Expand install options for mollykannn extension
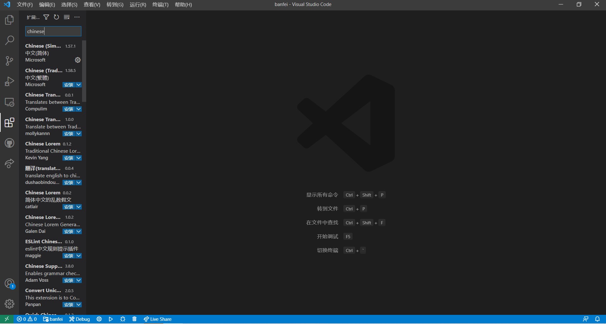Viewport: 606px width, 324px height. [79, 134]
